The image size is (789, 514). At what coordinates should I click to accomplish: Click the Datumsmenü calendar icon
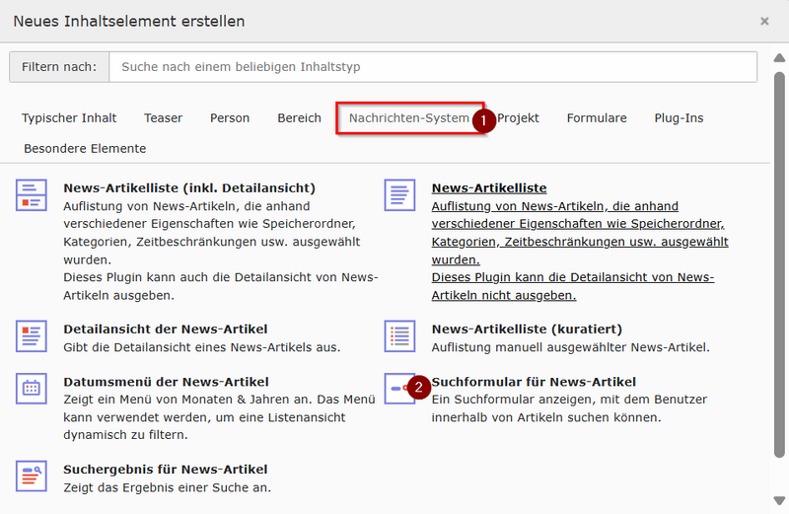pos(32,389)
